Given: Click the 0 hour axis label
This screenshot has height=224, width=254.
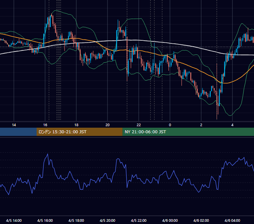Looking at the screenshot, I should click(170, 125).
